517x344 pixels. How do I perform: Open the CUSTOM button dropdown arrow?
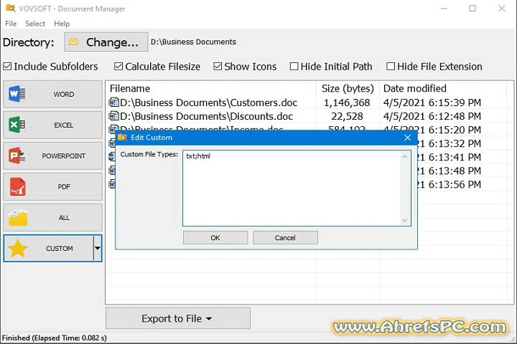[x=98, y=248]
